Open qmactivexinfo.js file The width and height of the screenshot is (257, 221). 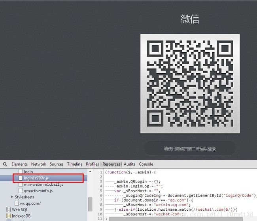(38, 191)
